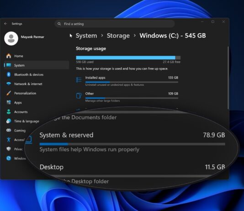The height and width of the screenshot is (211, 244).
Task: Click the Apps icon in sidebar
Action: 9,102
